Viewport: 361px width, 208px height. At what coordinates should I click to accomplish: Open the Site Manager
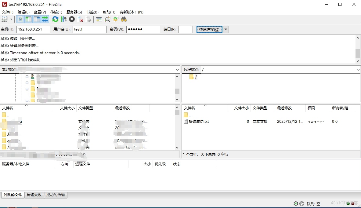pyautogui.click(x=4, y=19)
